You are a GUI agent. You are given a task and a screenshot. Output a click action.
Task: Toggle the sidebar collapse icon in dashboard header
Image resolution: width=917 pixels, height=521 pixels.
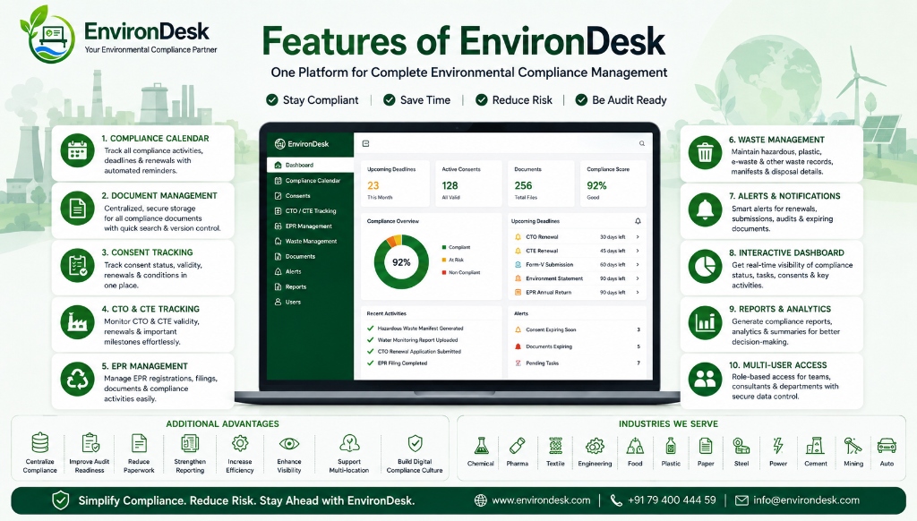click(x=365, y=143)
